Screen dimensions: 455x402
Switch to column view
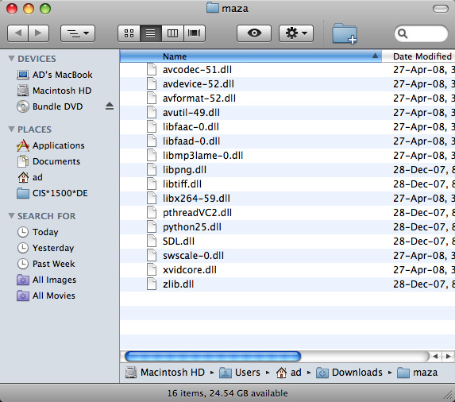[172, 33]
